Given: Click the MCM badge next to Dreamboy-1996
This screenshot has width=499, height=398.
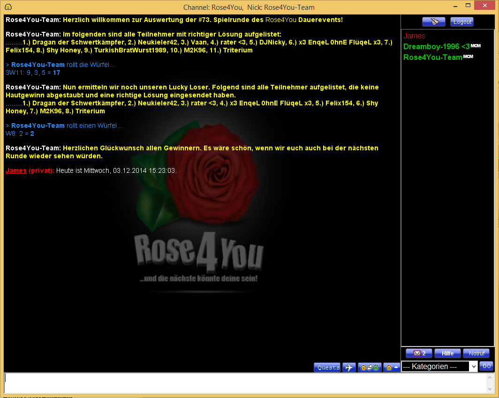Looking at the screenshot, I should pos(476,45).
